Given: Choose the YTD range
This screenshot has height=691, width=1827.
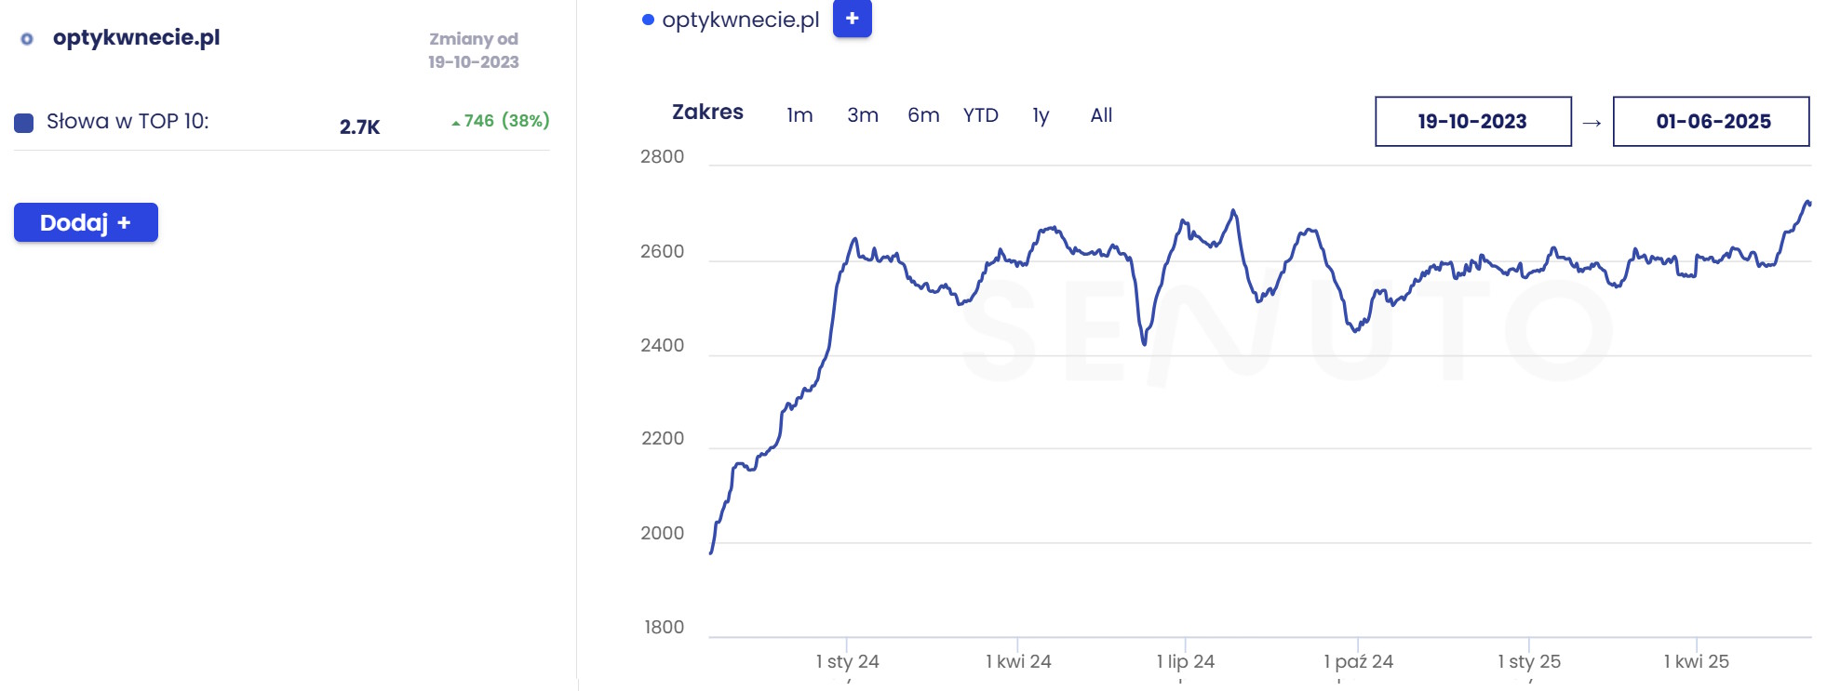Looking at the screenshot, I should click(980, 115).
